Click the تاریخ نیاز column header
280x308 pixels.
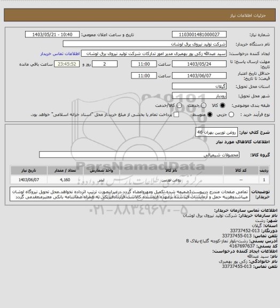tap(29, 171)
